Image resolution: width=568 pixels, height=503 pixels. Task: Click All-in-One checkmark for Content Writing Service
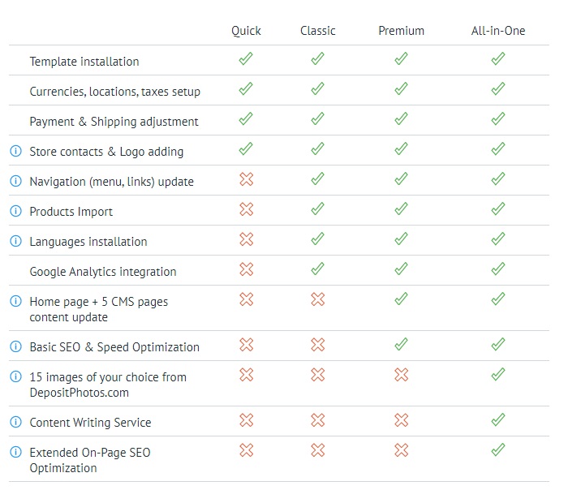coord(497,420)
